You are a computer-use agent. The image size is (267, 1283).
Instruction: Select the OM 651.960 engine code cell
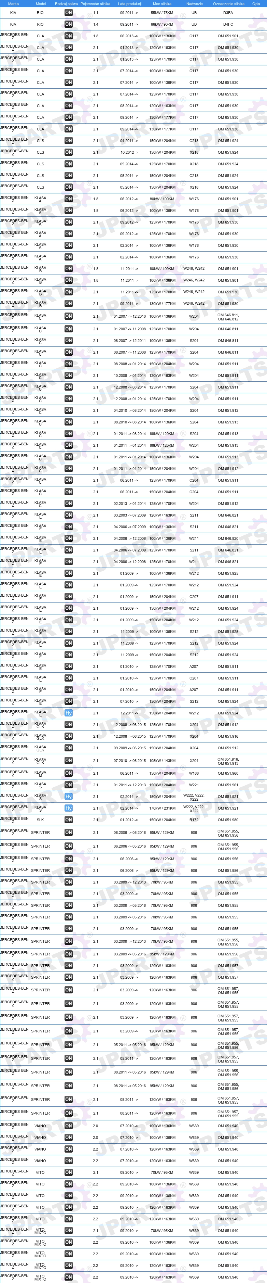[x=228, y=773]
